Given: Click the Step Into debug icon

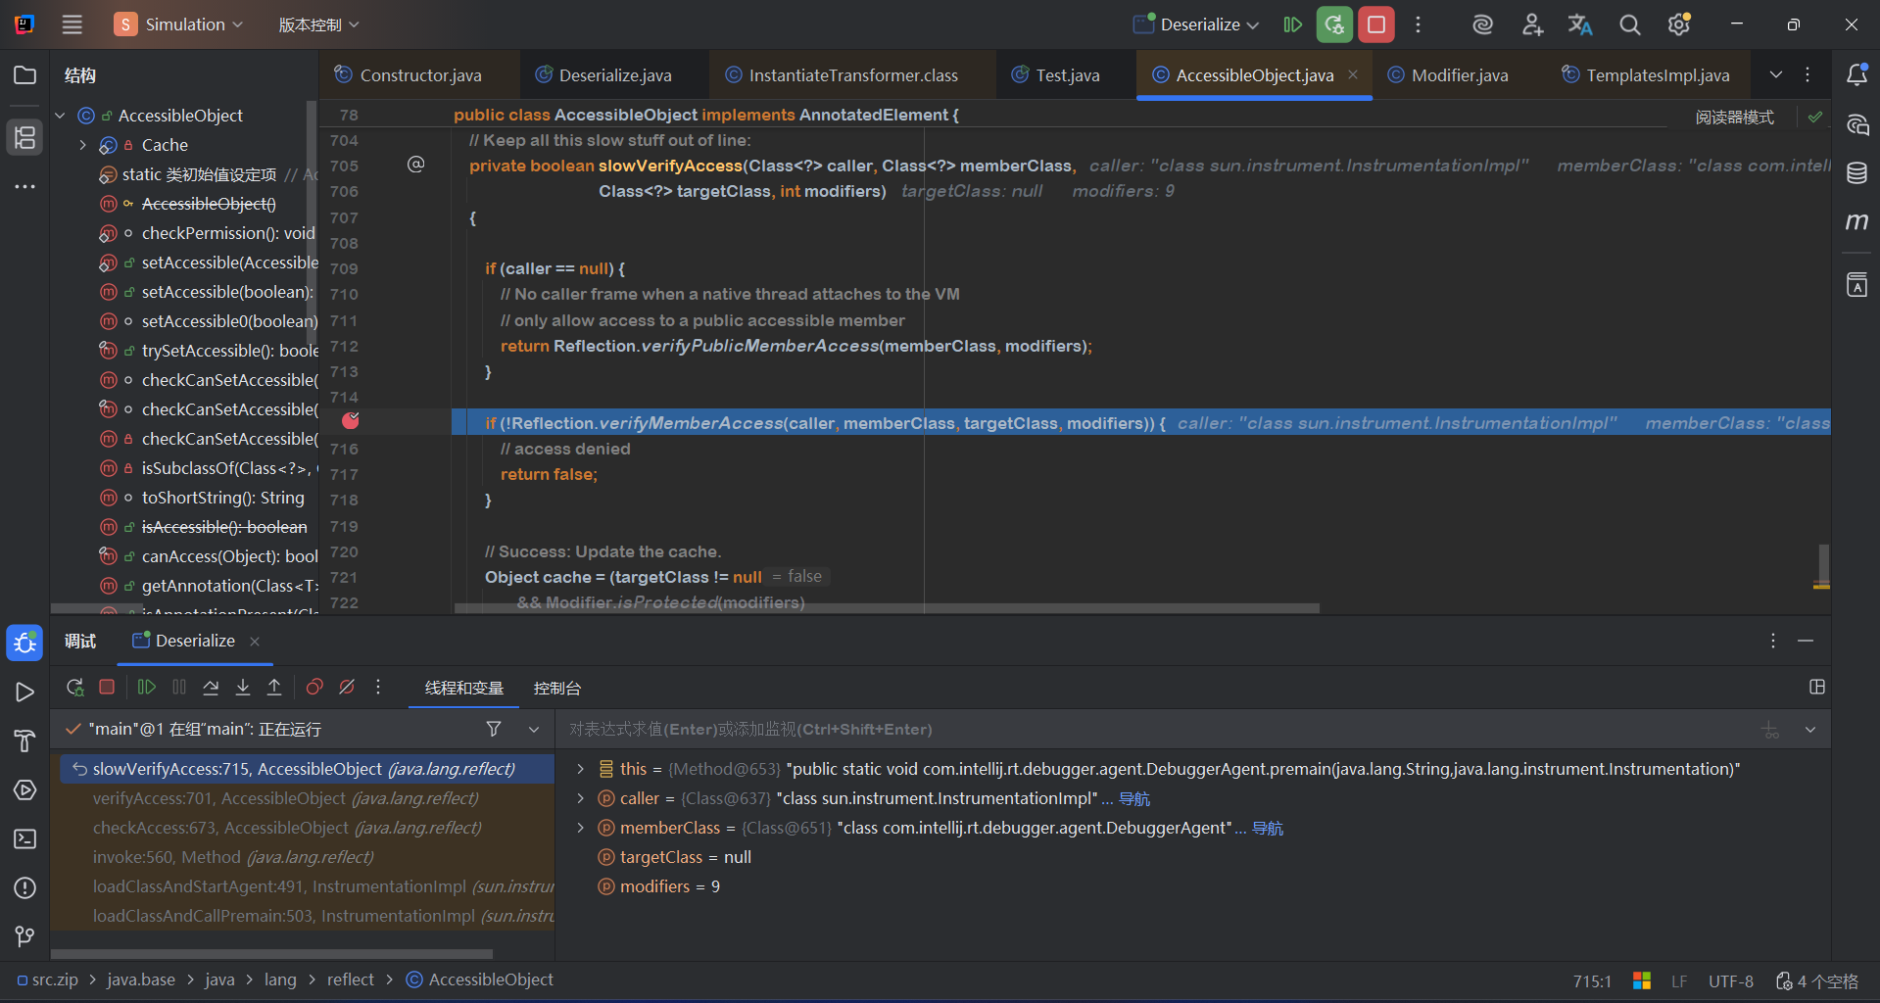Looking at the screenshot, I should [243, 688].
